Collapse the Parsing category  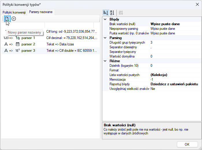point(105,38)
